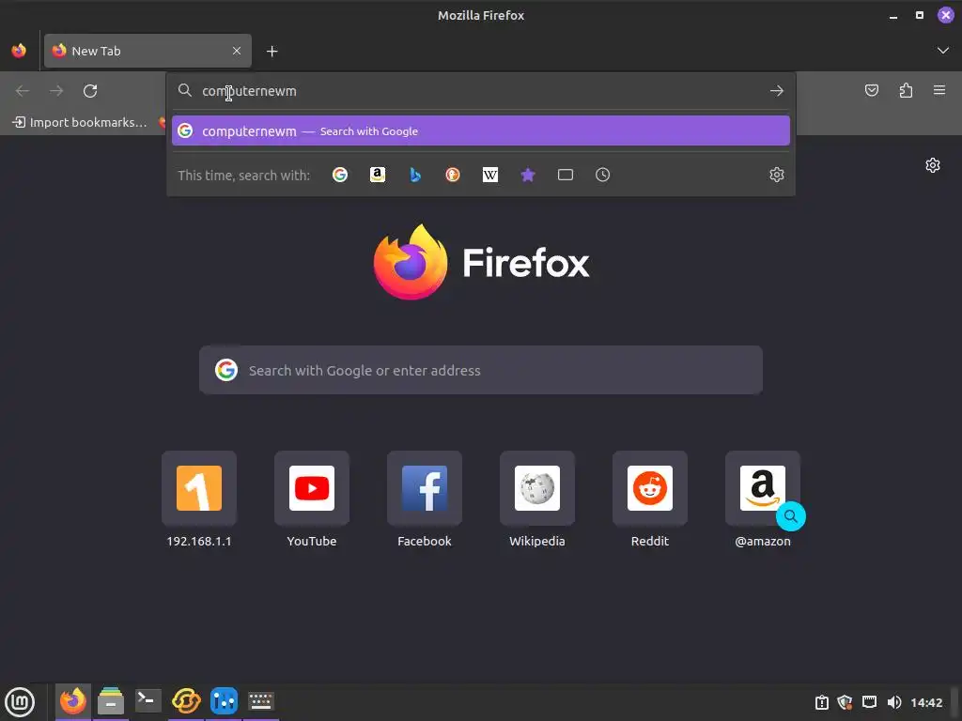Search this time with Wikipedia icon
962x721 pixels.
click(x=490, y=175)
